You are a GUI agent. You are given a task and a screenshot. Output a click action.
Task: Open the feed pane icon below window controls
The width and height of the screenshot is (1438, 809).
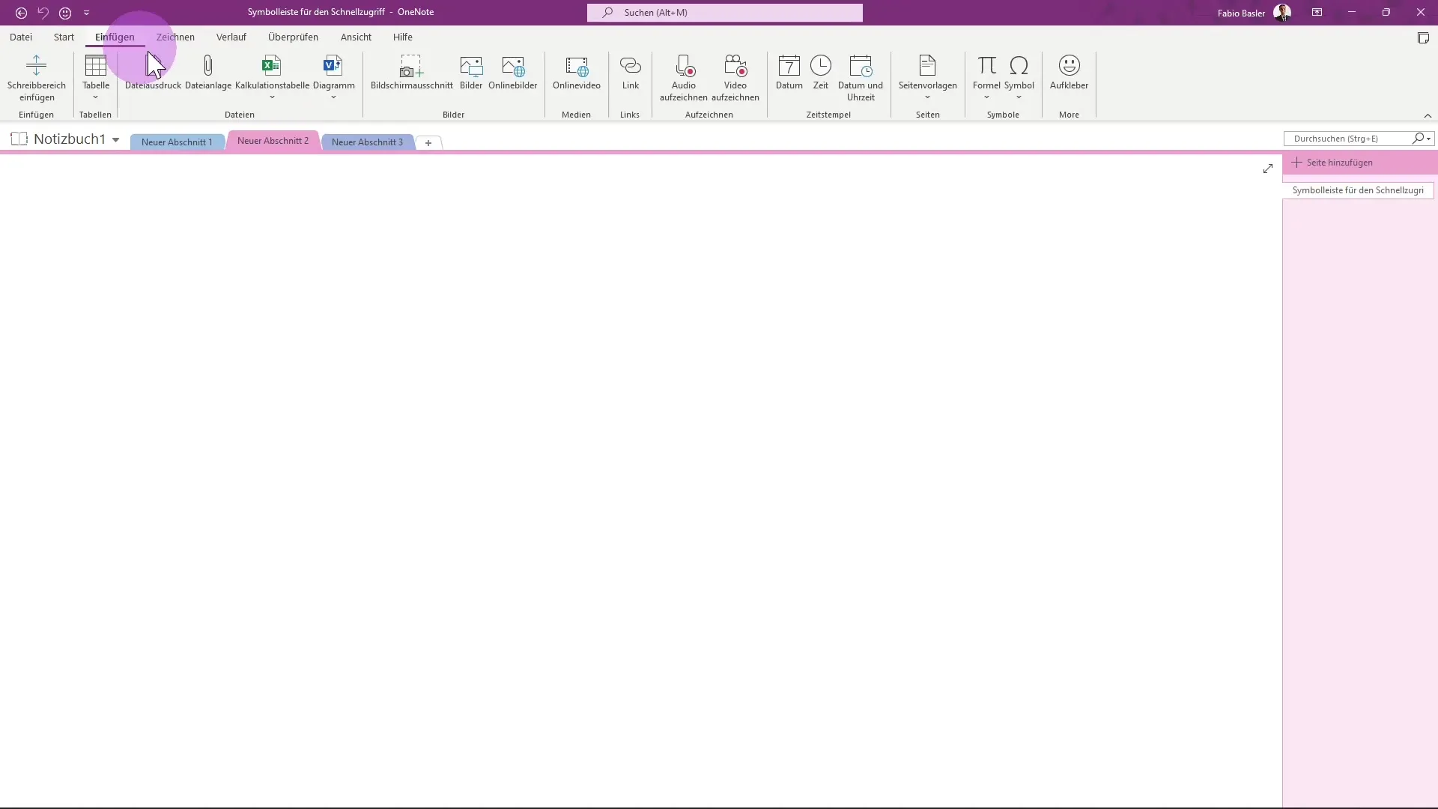click(1423, 37)
